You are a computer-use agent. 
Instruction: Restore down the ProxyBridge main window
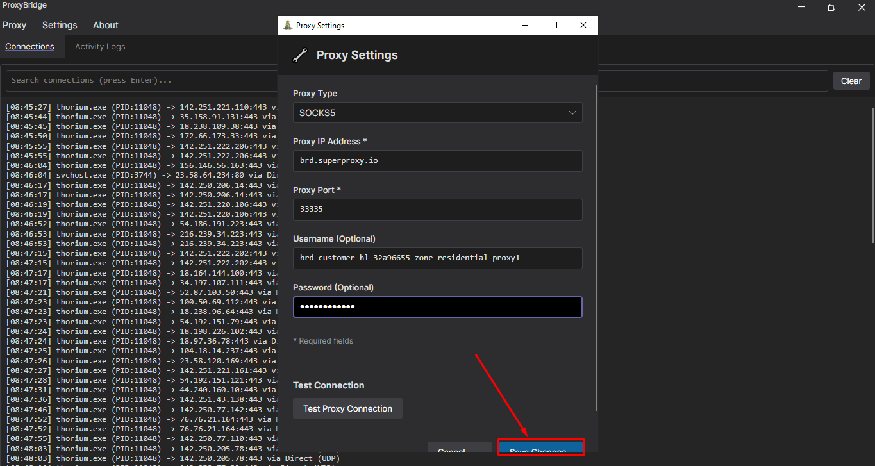(x=831, y=7)
